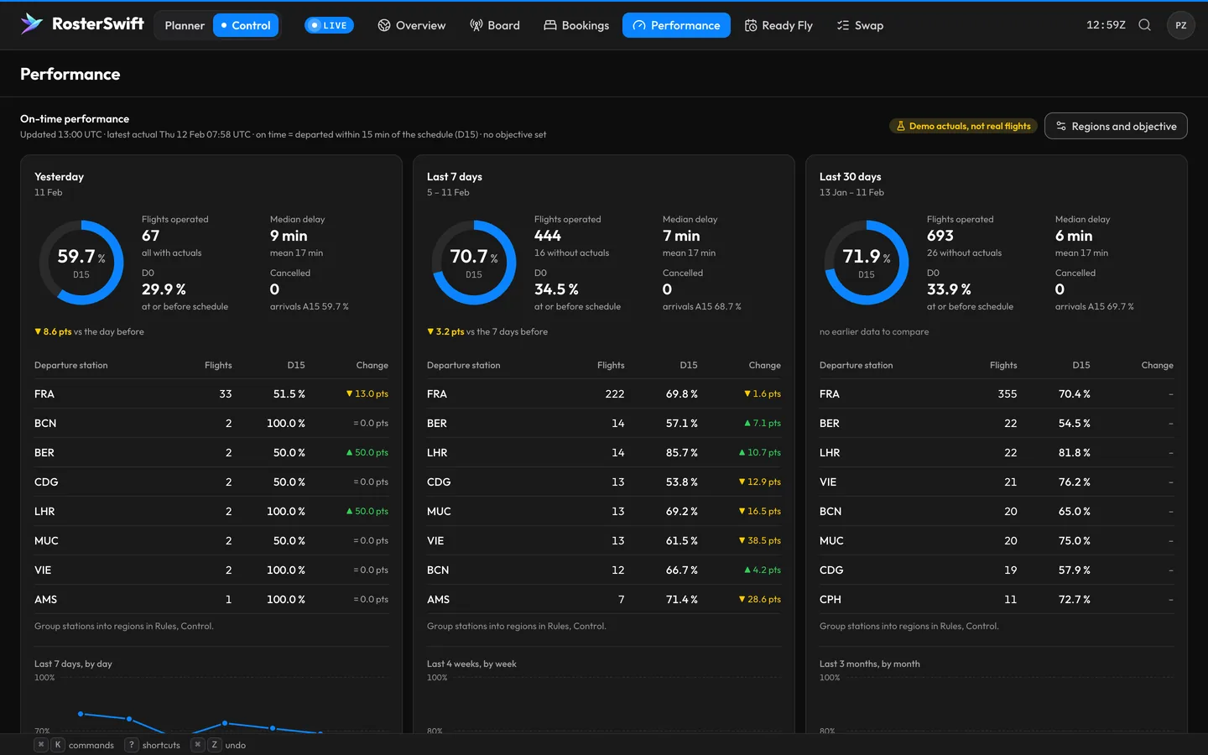Click 'no earlier data to compare' note
The height and width of the screenshot is (755, 1208).
point(874,331)
